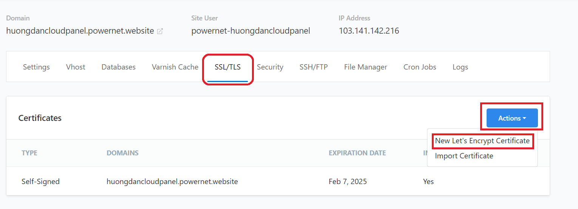The image size is (578, 209).
Task: Click the IP address 103.141.142.216
Action: click(x=369, y=31)
